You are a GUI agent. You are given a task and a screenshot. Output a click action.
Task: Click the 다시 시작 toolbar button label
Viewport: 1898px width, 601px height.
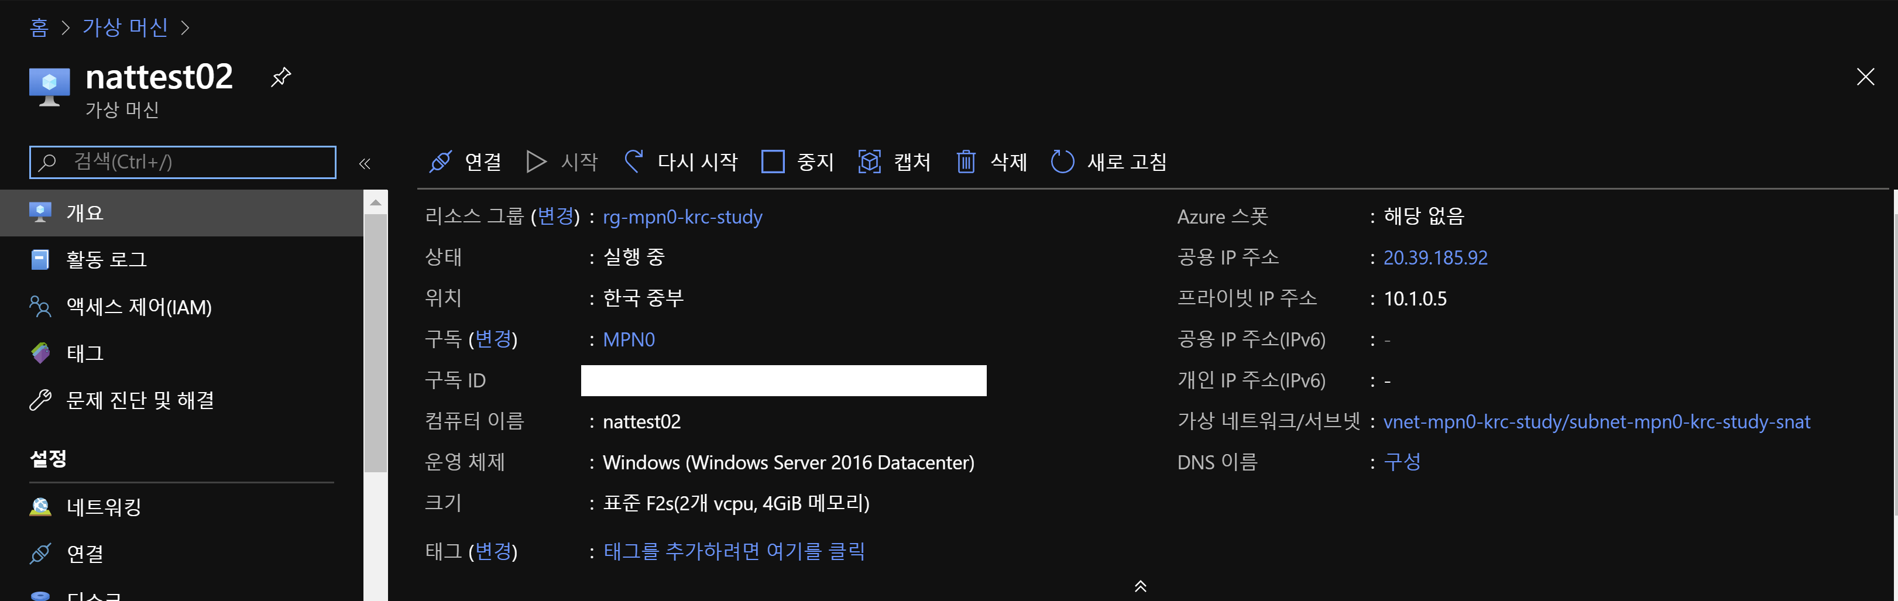point(697,162)
